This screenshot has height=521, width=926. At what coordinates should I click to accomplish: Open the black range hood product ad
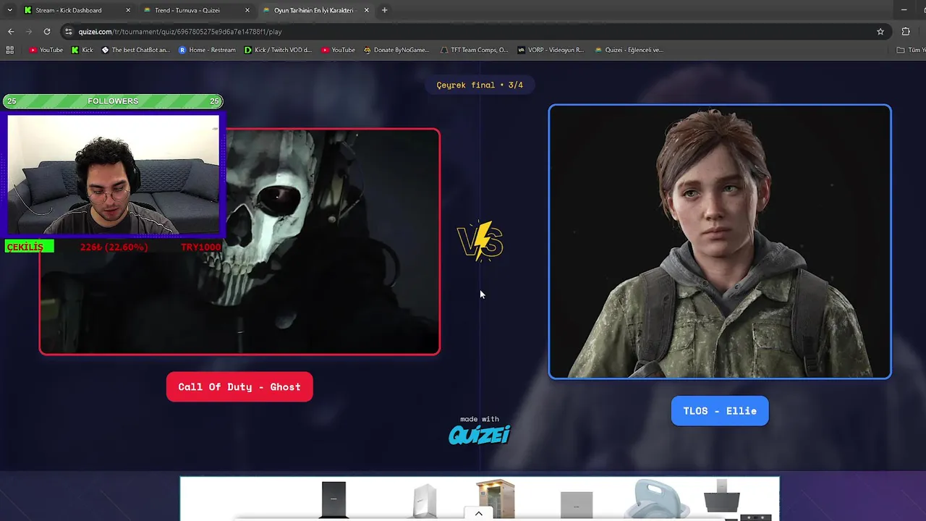click(x=722, y=496)
